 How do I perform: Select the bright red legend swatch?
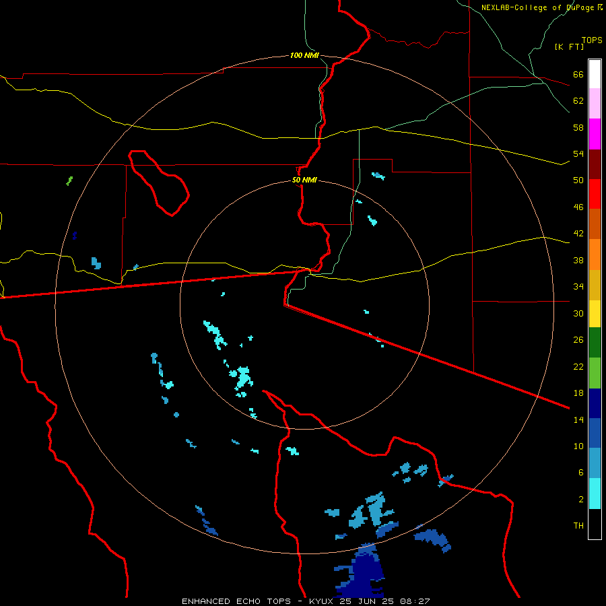(x=595, y=194)
